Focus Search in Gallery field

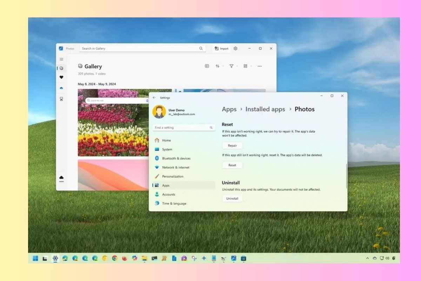tap(142, 48)
